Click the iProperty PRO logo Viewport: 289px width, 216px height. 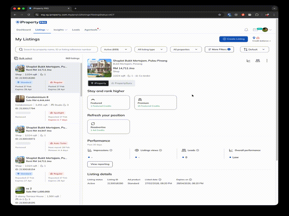coord(31,22)
